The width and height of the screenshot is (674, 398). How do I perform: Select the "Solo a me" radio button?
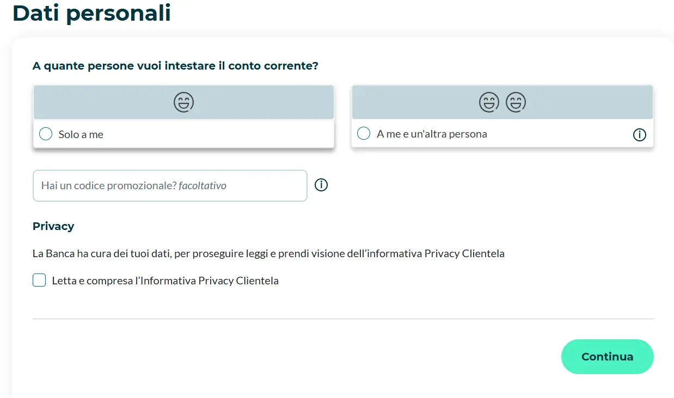tap(46, 134)
